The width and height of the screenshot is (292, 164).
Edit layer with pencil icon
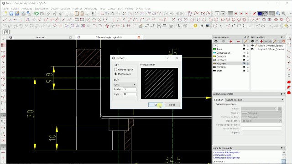pos(246,41)
